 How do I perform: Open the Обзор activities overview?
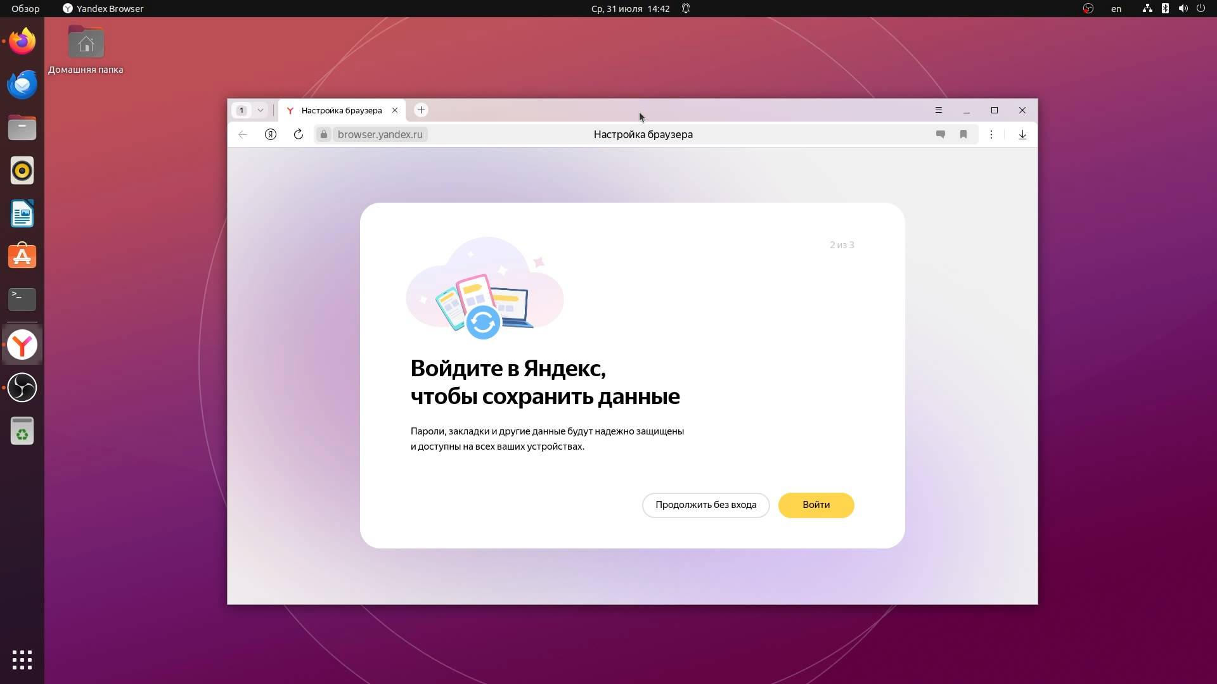tap(25, 8)
